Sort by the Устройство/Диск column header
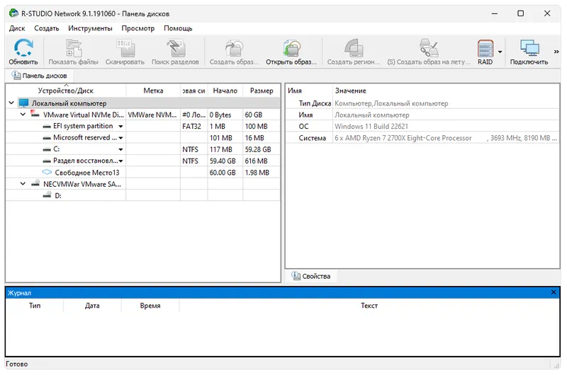 (66, 91)
